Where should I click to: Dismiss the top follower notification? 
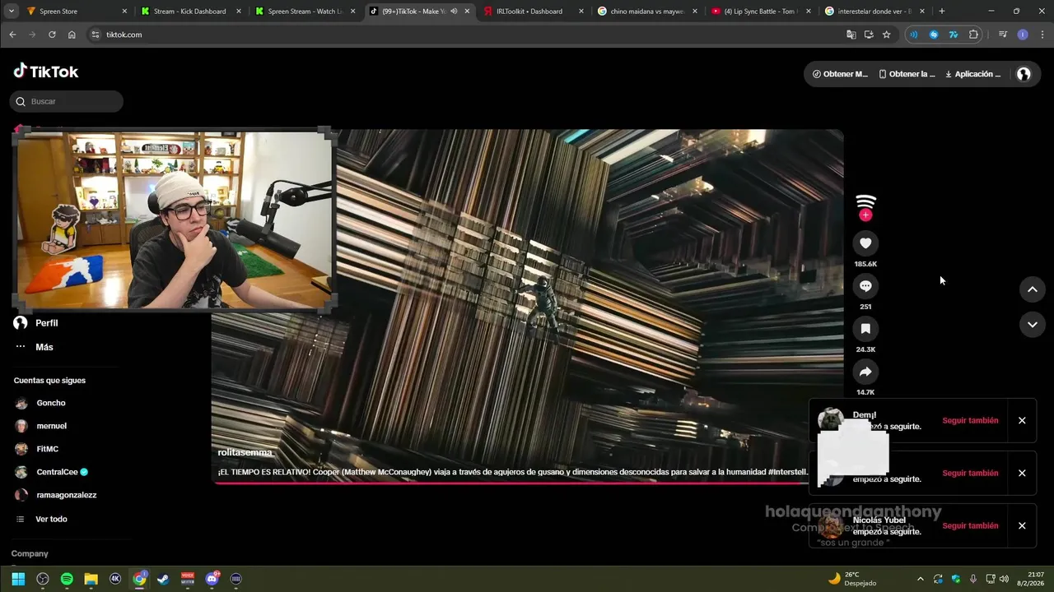[1022, 420]
